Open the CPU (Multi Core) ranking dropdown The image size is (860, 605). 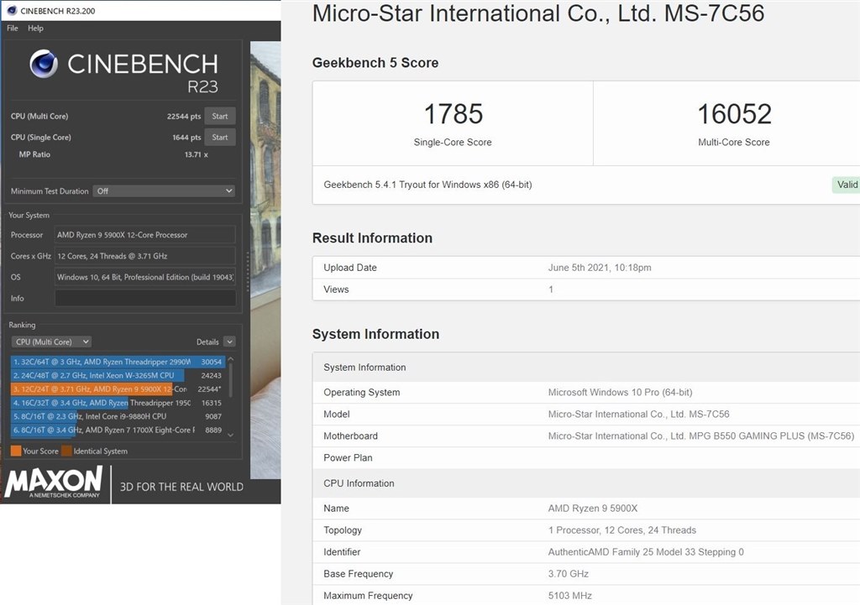coord(52,342)
